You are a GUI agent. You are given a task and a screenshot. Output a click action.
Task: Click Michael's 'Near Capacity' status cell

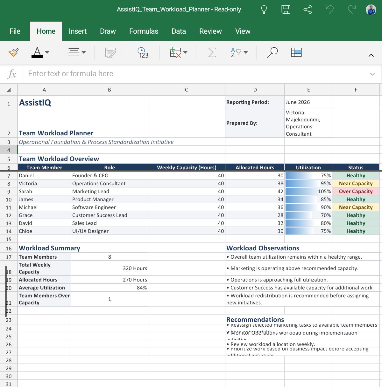coord(356,207)
